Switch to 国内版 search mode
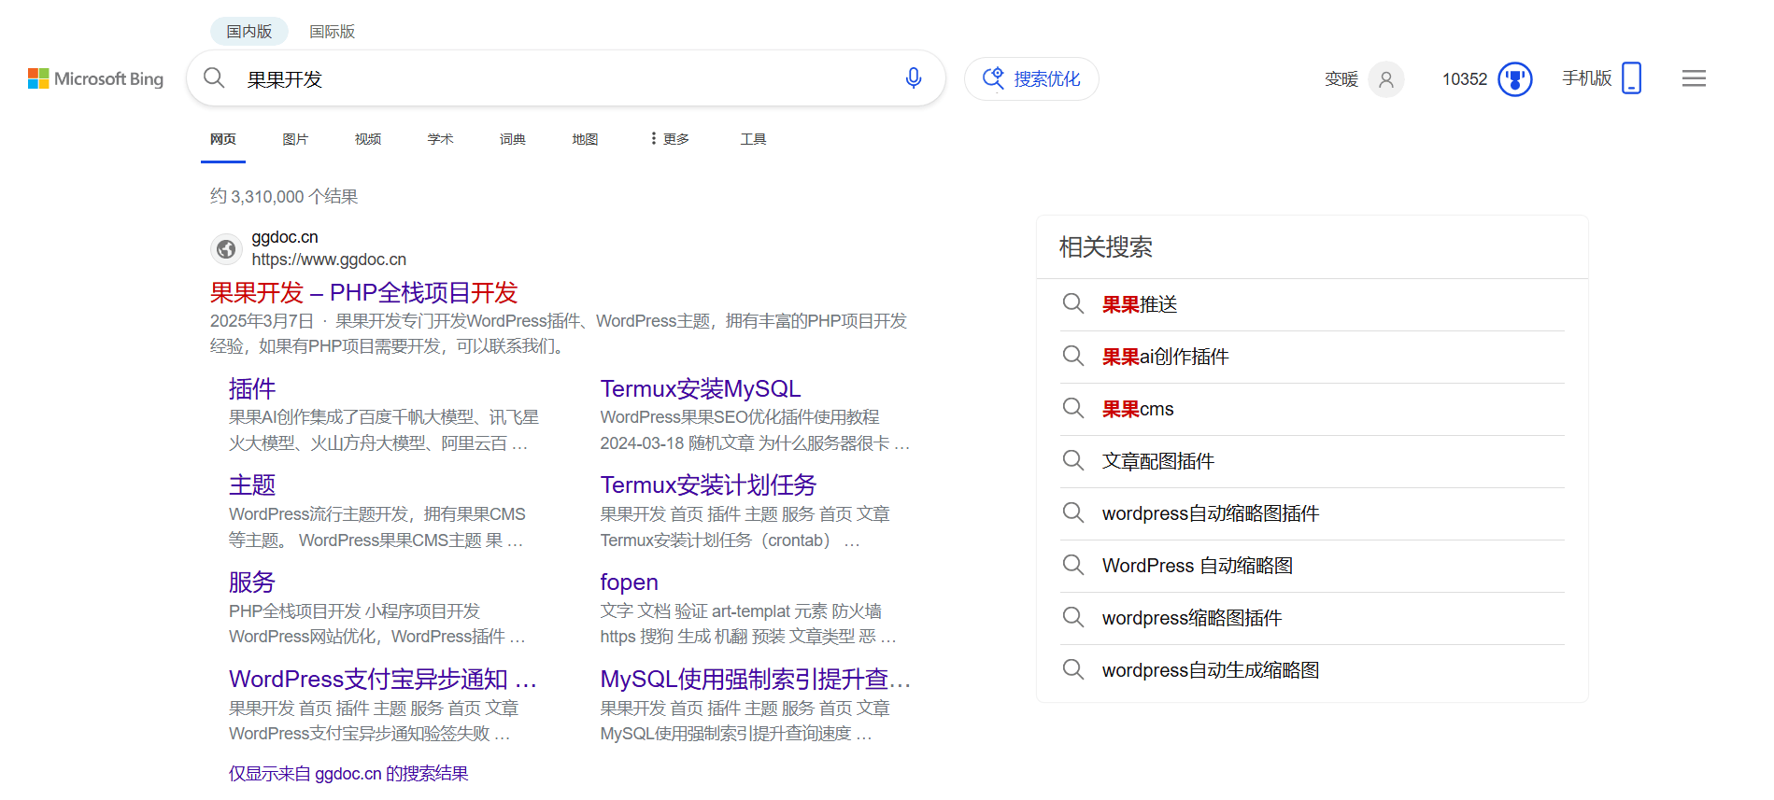1774x800 pixels. [249, 31]
